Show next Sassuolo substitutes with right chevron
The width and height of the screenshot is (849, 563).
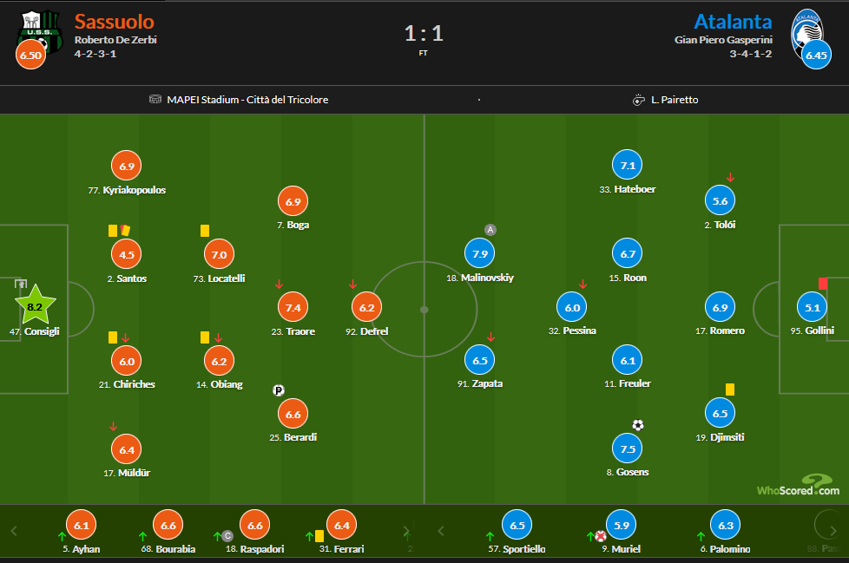(x=406, y=531)
